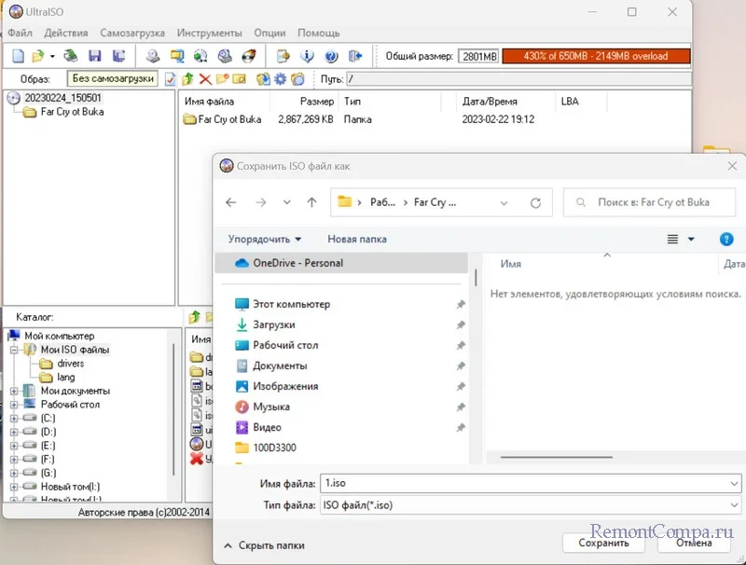Click the Путь path field
Viewport: 746px width, 565px height.
518,79
